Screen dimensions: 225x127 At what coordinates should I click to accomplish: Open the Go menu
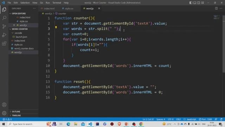(x=41, y=3)
